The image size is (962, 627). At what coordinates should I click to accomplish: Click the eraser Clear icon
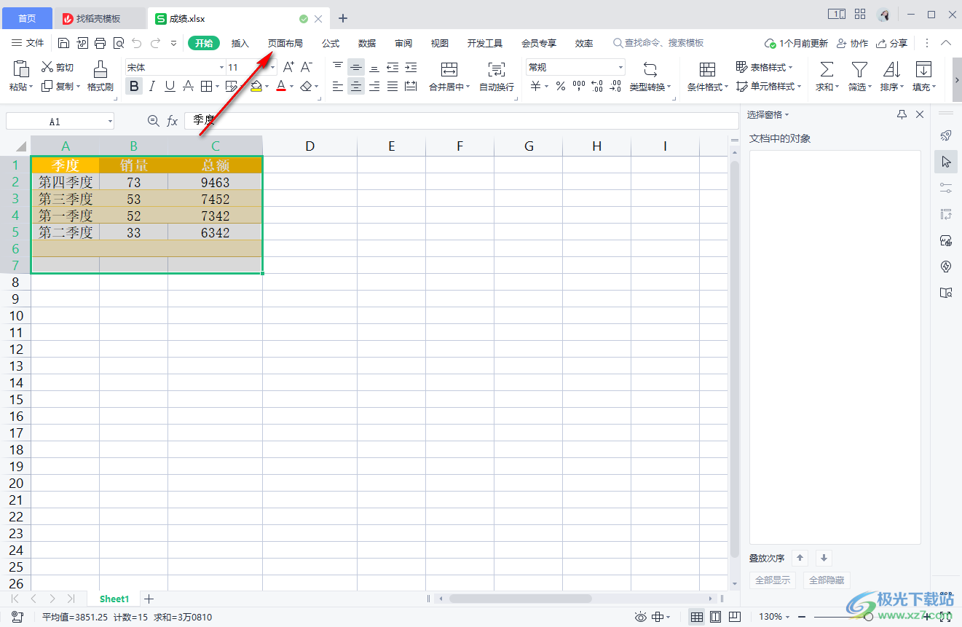coord(307,87)
